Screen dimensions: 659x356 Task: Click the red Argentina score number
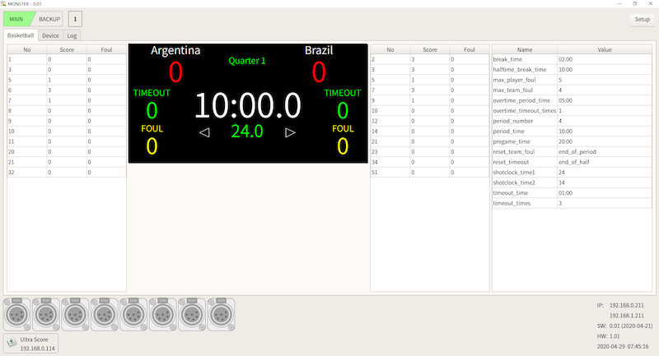pyautogui.click(x=175, y=72)
